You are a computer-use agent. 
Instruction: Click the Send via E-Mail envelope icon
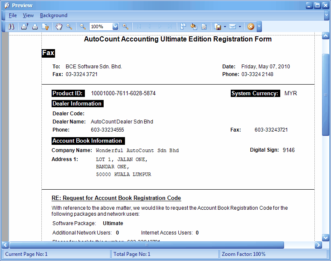pyautogui.click(x=232, y=26)
